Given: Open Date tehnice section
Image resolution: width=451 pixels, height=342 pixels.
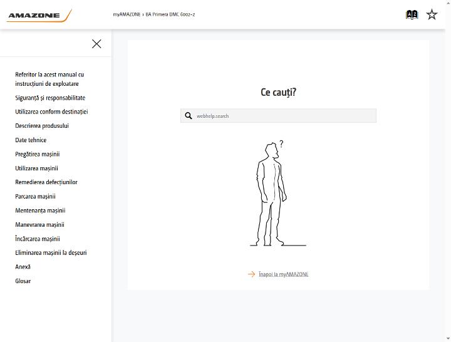Looking at the screenshot, I should (x=31, y=140).
